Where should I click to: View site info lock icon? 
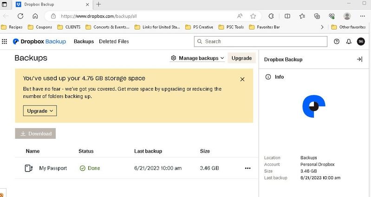click(x=53, y=16)
